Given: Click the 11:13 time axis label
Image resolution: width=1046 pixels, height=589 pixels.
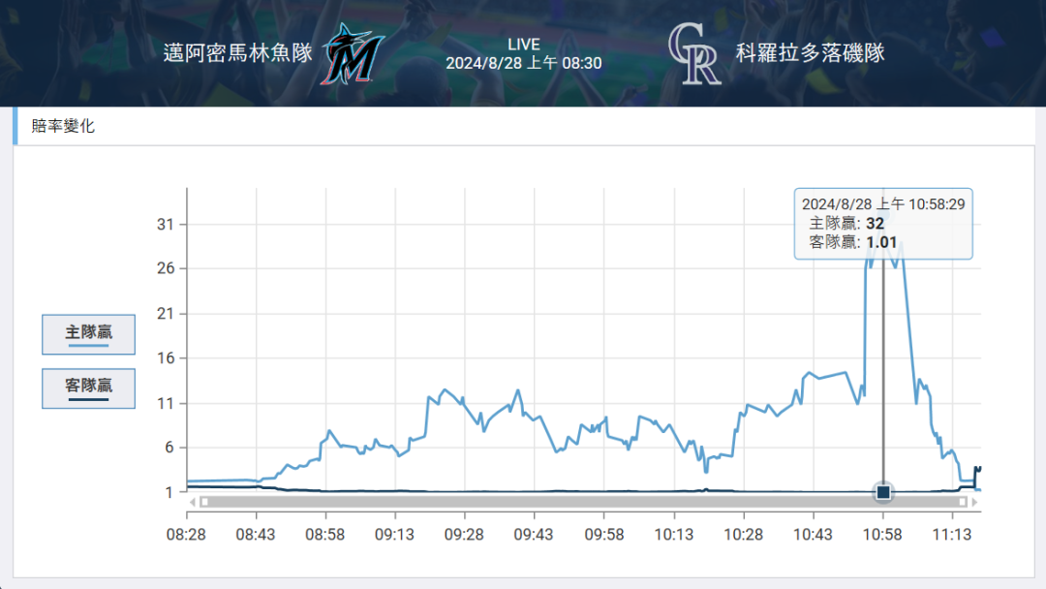Looking at the screenshot, I should [x=952, y=535].
